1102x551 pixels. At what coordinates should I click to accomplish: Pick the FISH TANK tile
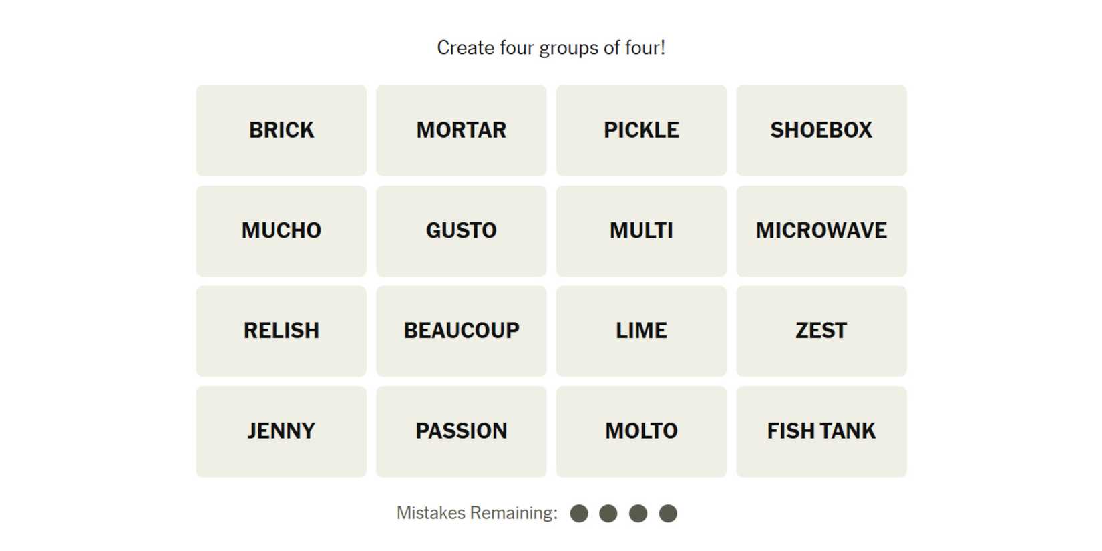pyautogui.click(x=821, y=431)
